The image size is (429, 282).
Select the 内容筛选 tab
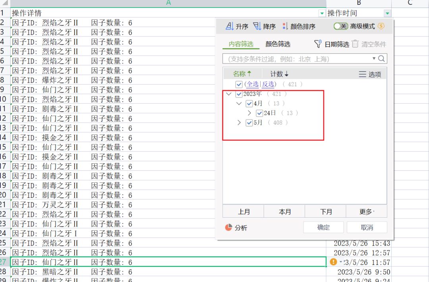pos(241,44)
